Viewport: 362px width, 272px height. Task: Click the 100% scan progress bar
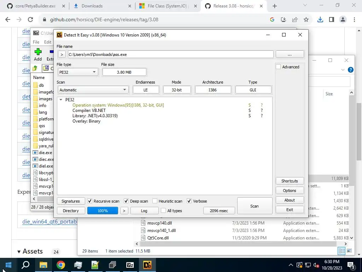pyautogui.click(x=103, y=211)
